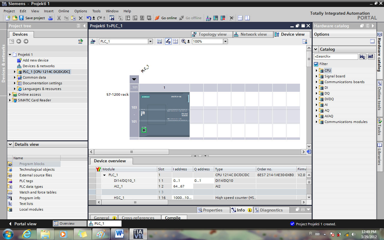The height and width of the screenshot is (240, 384).
Task: Expand Online access in Project tree
Action: pos(10,94)
